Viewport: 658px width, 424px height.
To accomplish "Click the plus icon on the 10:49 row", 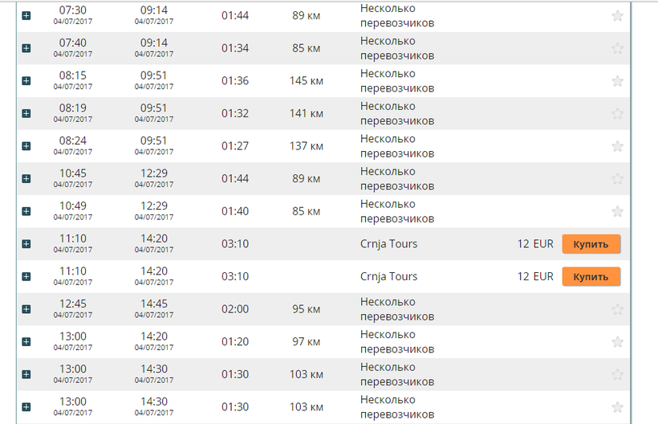I will tap(26, 211).
